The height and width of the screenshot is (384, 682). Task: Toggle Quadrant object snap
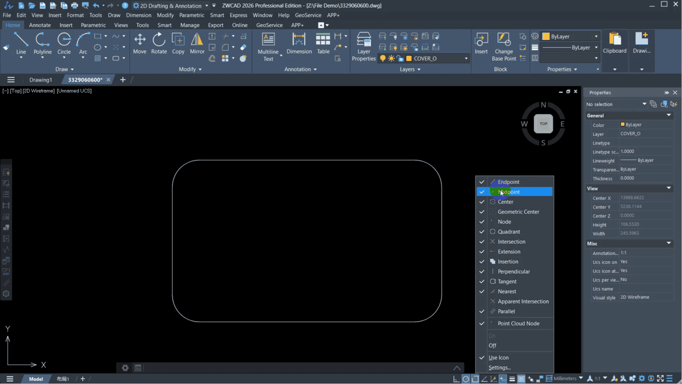pyautogui.click(x=515, y=231)
